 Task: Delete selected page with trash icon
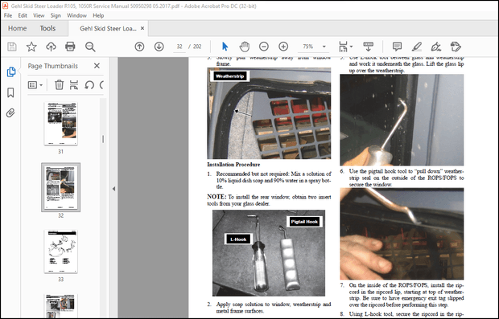click(x=59, y=85)
